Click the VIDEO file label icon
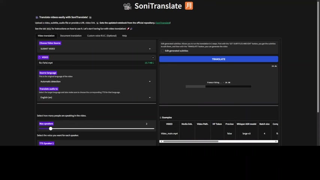The height and width of the screenshot is (180, 320). [x=40, y=57]
